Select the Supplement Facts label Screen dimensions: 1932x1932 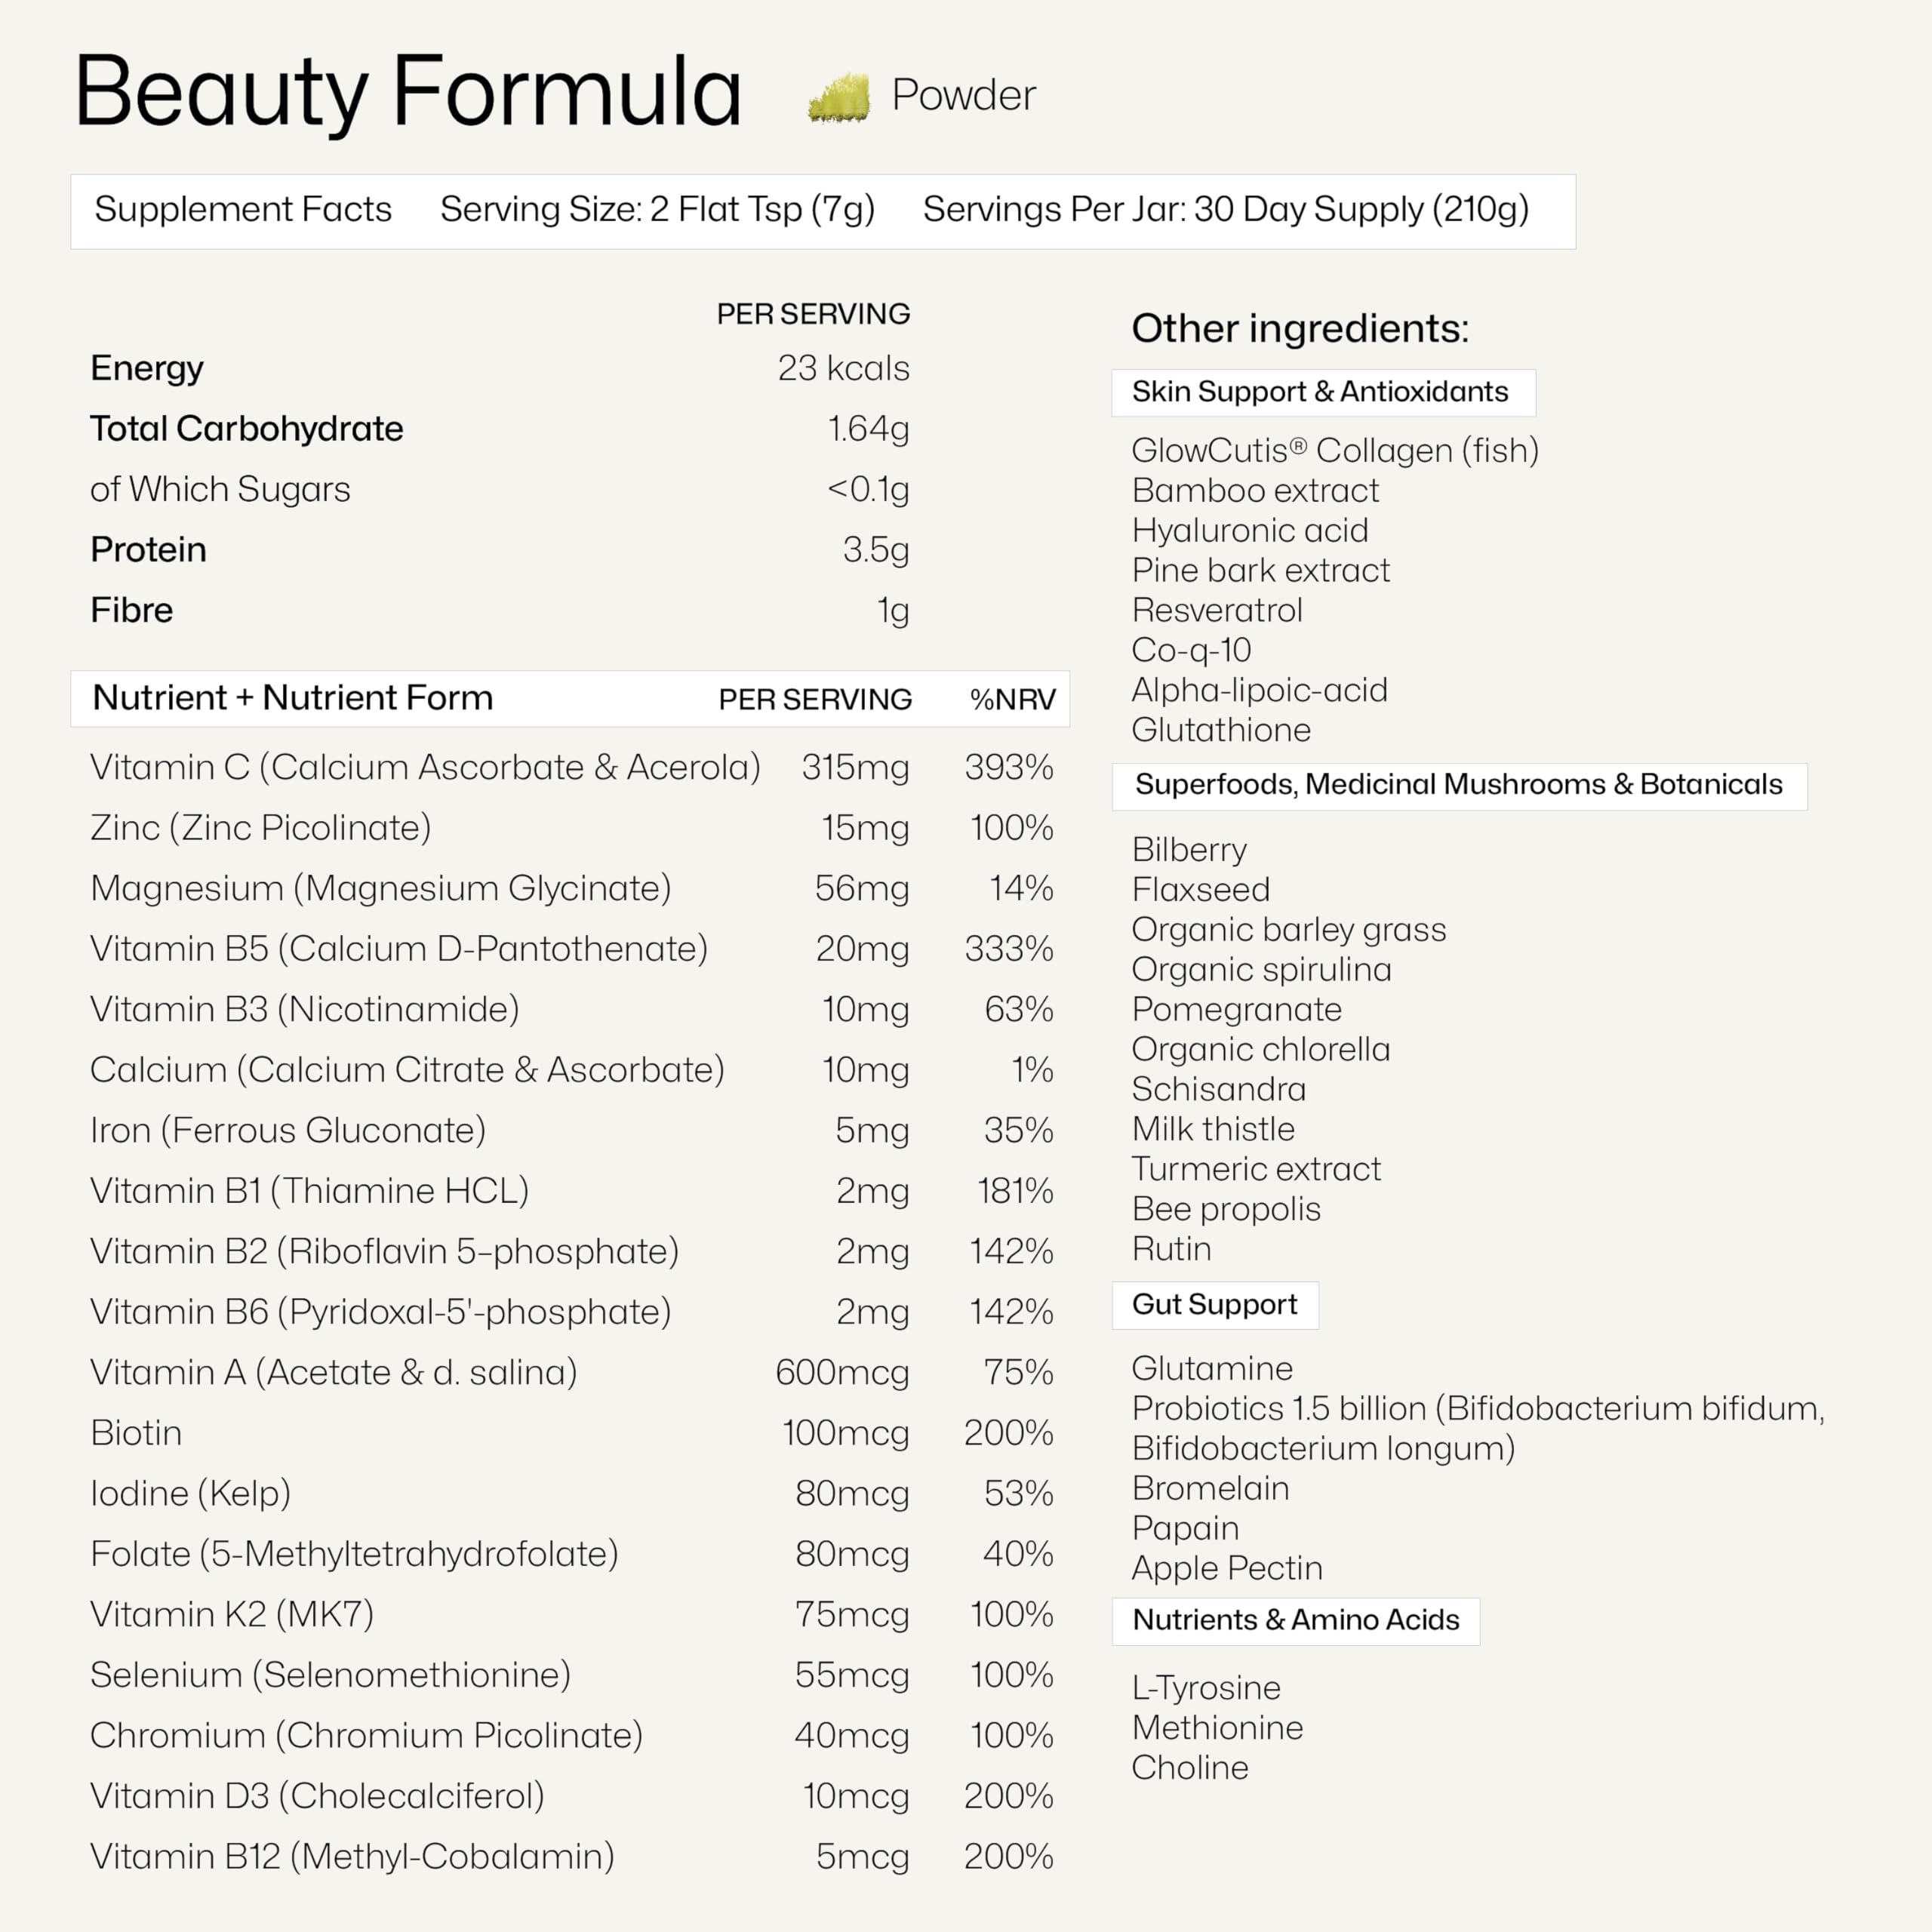(x=243, y=209)
